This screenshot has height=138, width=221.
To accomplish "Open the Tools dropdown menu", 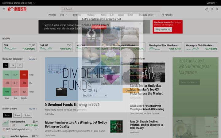I will [x=63, y=15].
